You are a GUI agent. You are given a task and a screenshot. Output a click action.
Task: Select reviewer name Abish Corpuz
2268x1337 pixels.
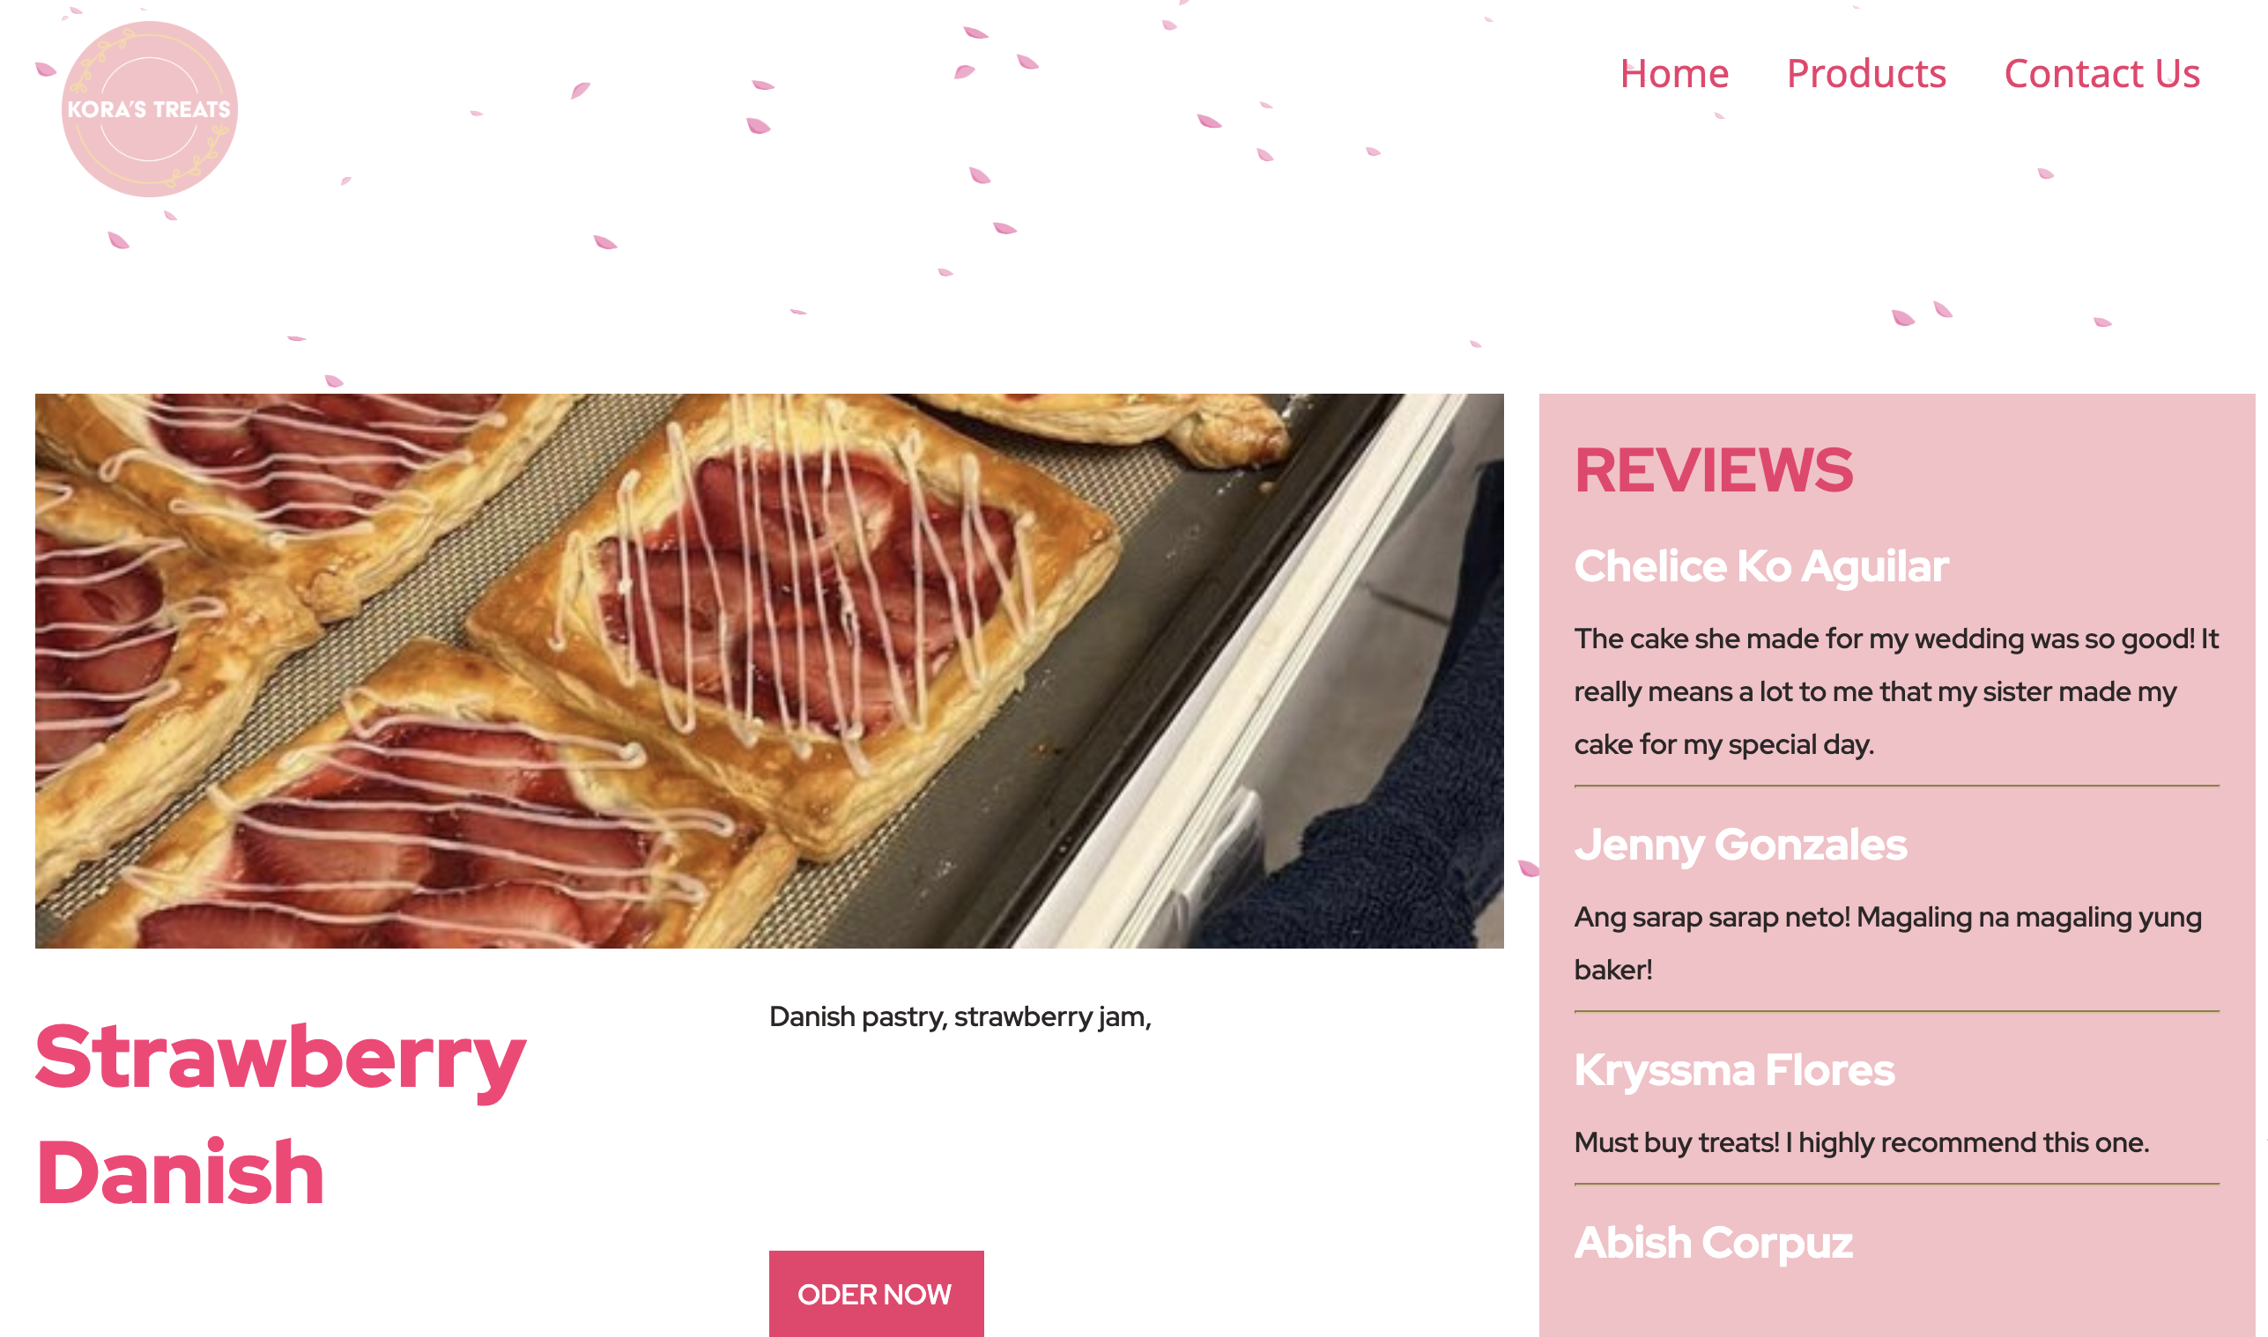coord(1713,1244)
